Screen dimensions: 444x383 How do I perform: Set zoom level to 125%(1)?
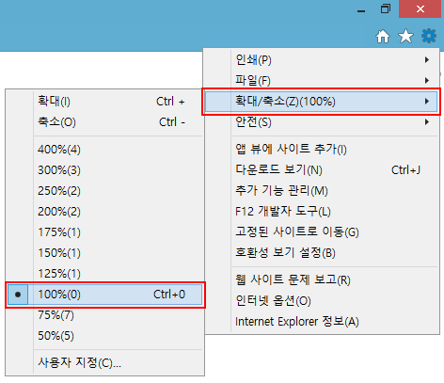tap(105, 274)
